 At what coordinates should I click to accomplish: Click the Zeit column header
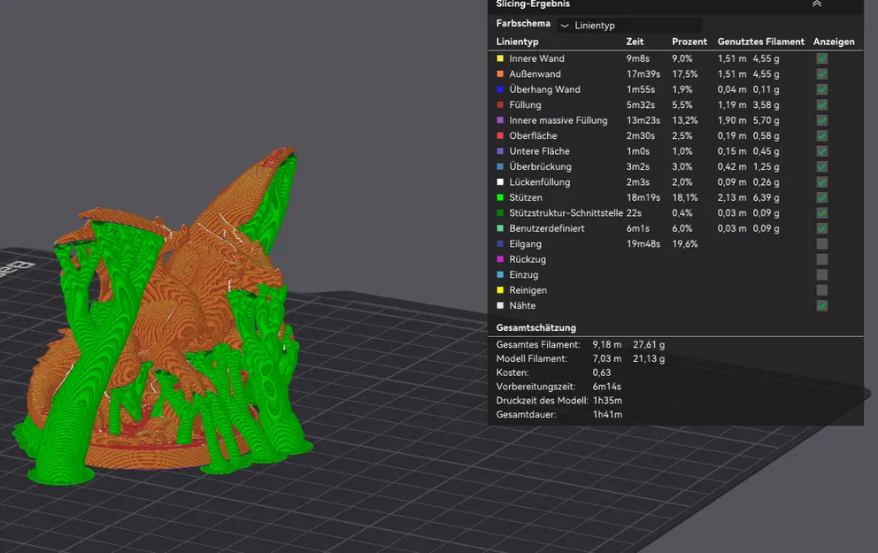(635, 42)
